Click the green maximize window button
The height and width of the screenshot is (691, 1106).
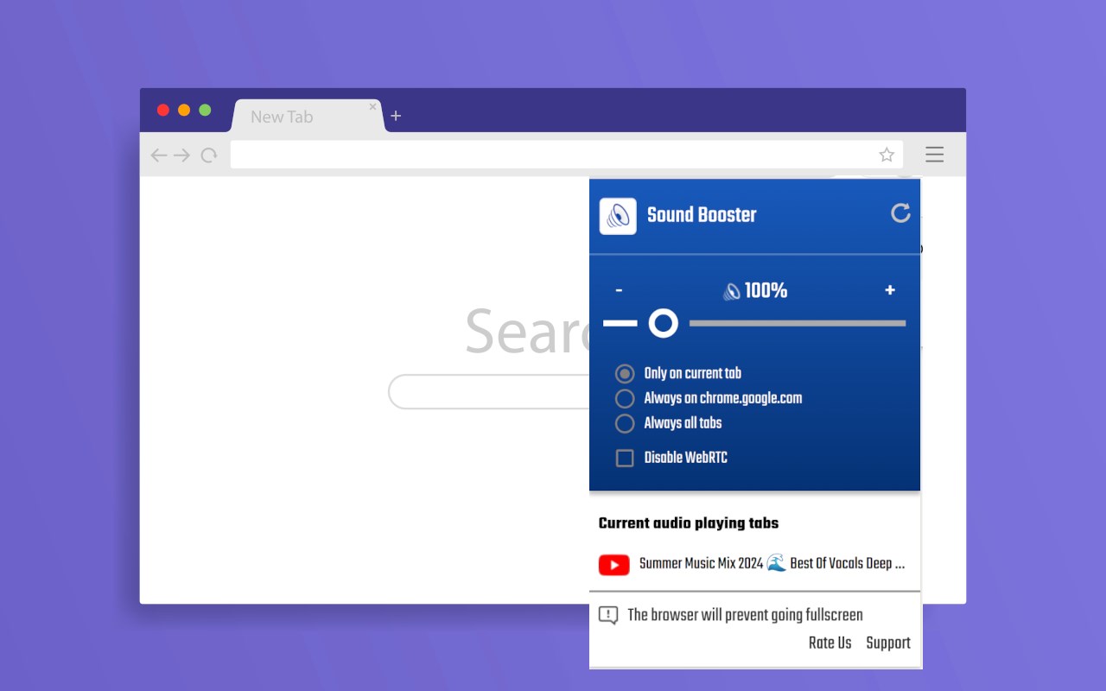205,110
